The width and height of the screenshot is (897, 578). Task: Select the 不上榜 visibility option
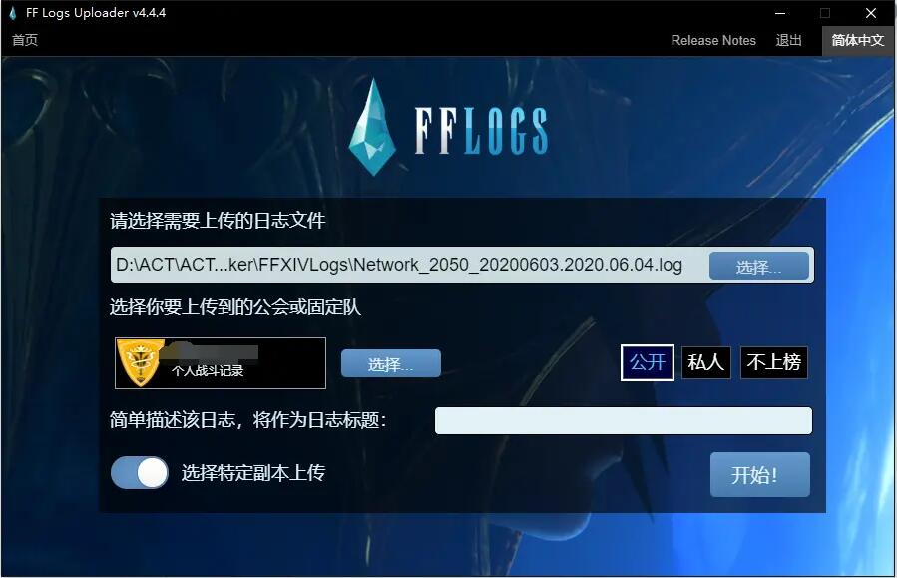pos(774,362)
